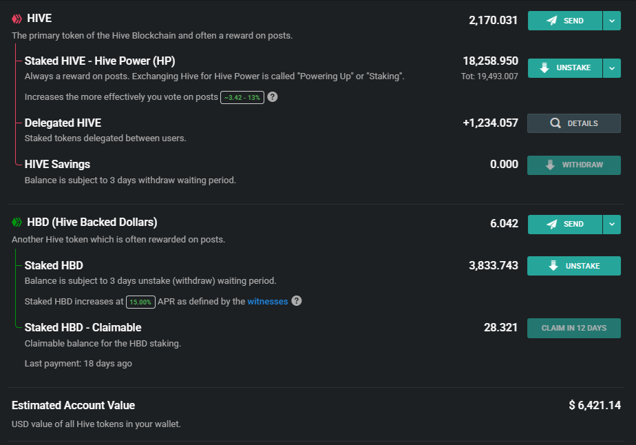
Task: Click help icon beside vote percentage badge
Action: coord(273,97)
